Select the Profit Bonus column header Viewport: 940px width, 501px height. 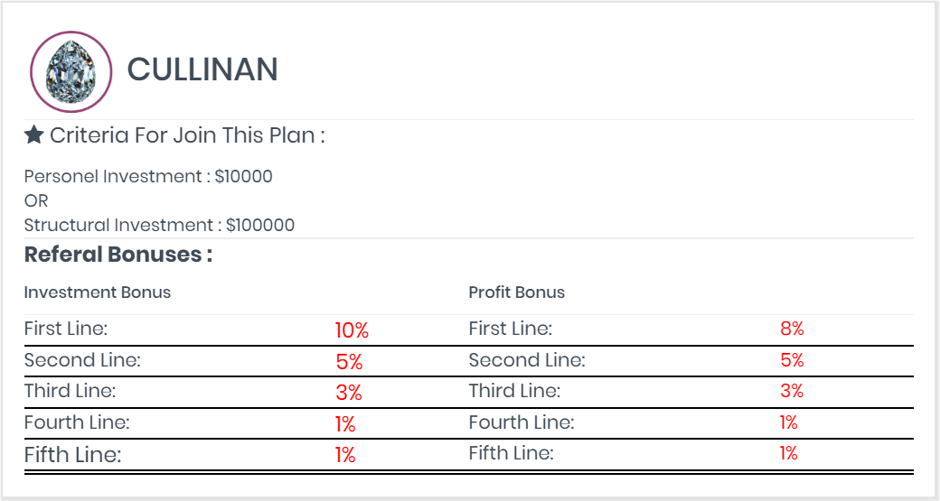pos(517,292)
